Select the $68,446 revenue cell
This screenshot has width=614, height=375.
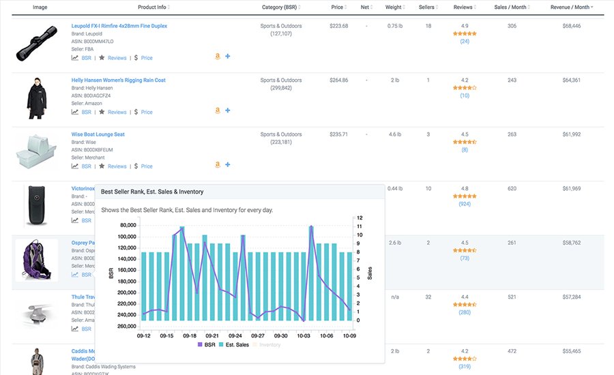[x=572, y=26]
